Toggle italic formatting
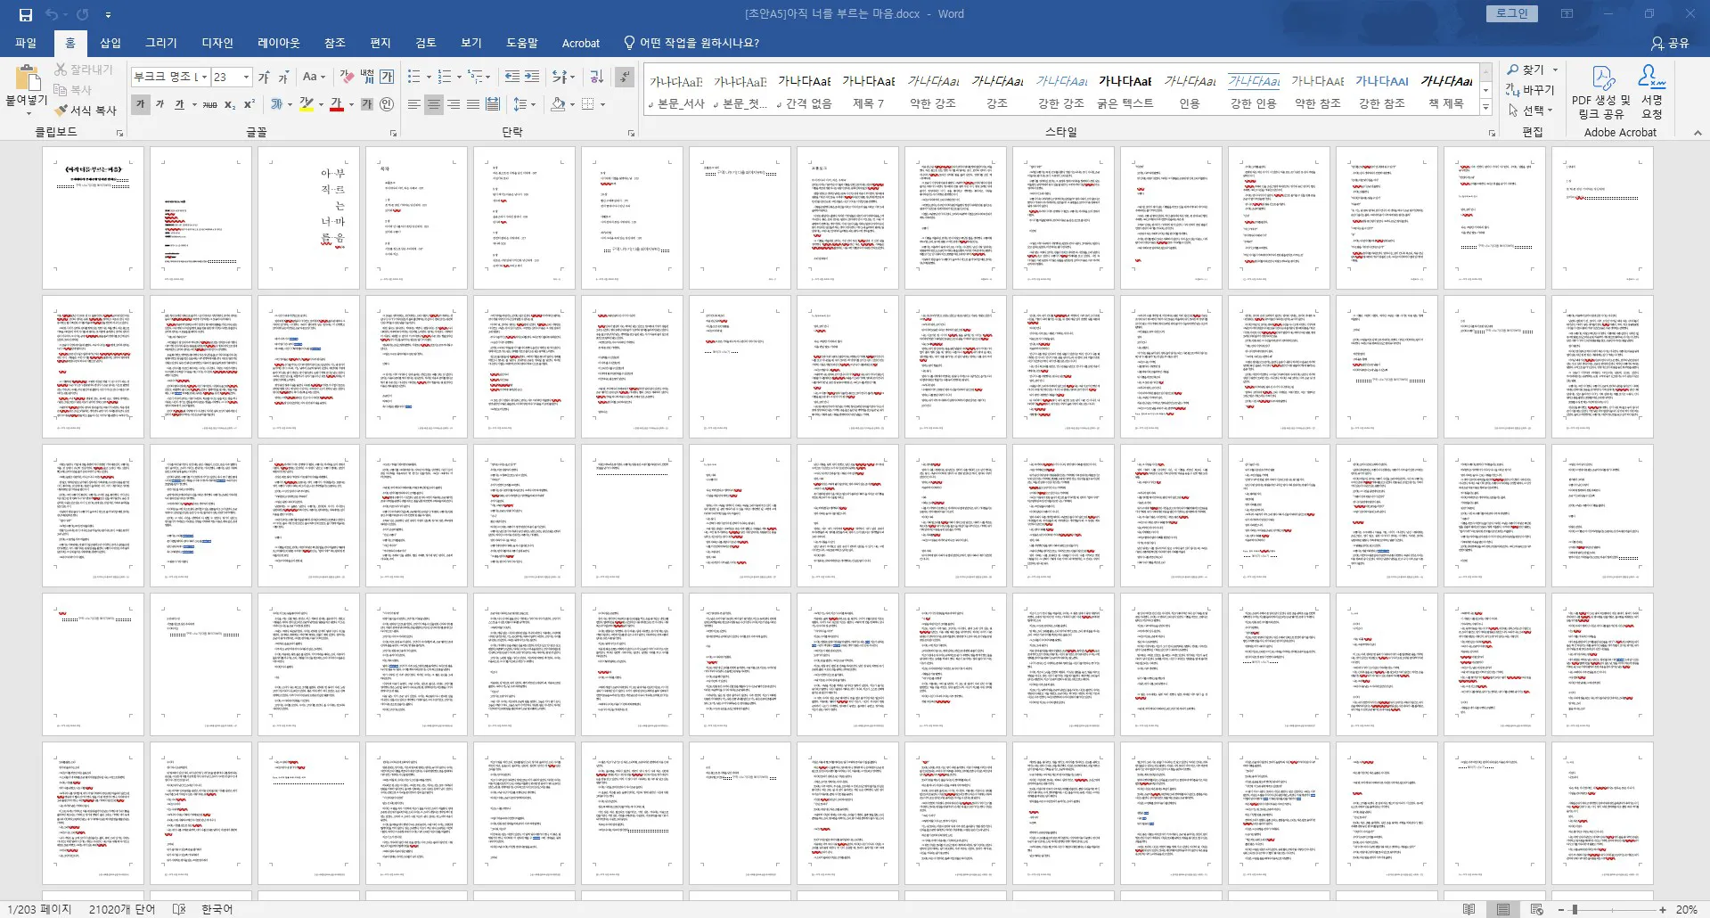This screenshot has width=1710, height=918. point(160,104)
